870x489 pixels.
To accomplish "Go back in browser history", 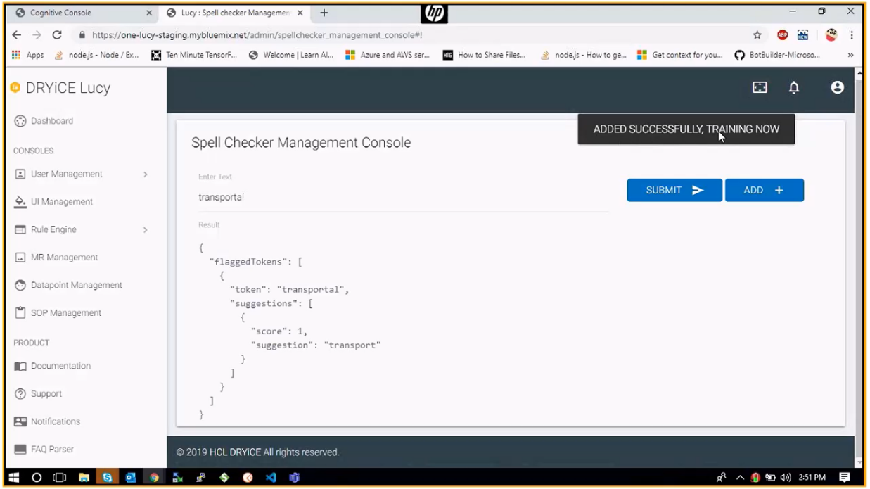I will coord(17,34).
